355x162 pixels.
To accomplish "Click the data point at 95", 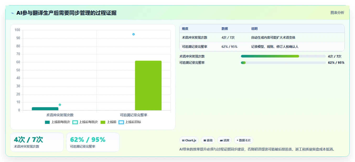I will coord(133,34).
